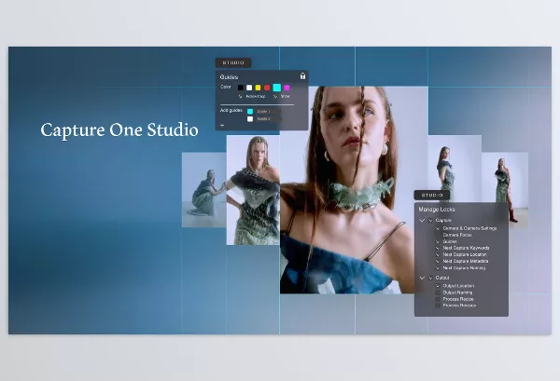Open the red boots model photo thumbnail

tap(505, 190)
